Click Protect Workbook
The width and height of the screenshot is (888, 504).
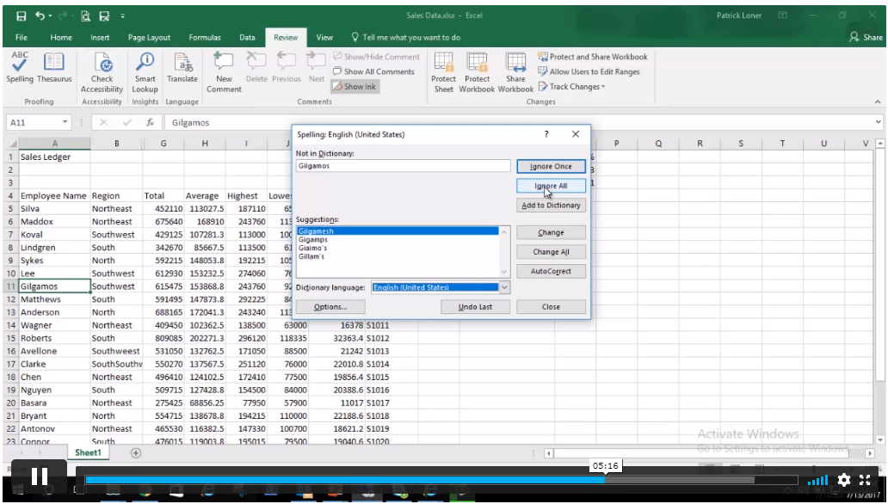pos(477,72)
